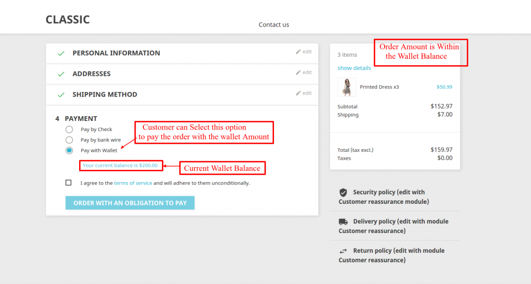Open the terms of service link
531x284 pixels.
click(x=133, y=183)
